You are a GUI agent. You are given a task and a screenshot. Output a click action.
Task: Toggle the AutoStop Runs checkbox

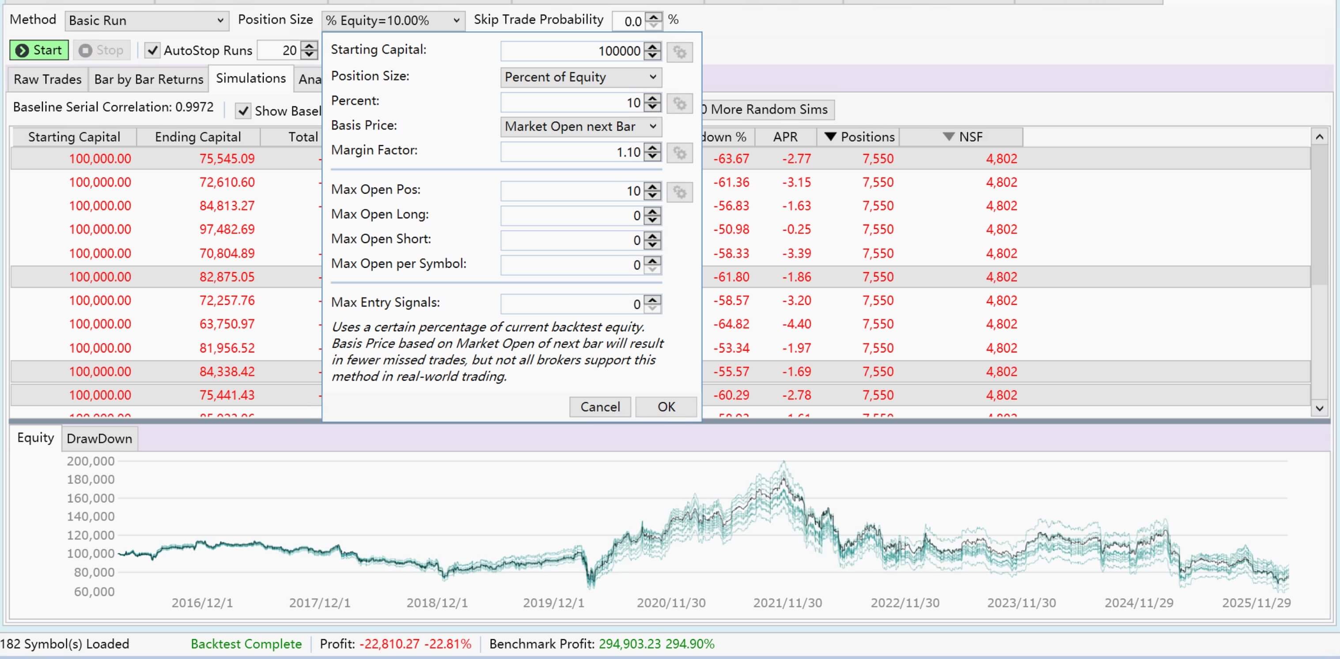152,50
